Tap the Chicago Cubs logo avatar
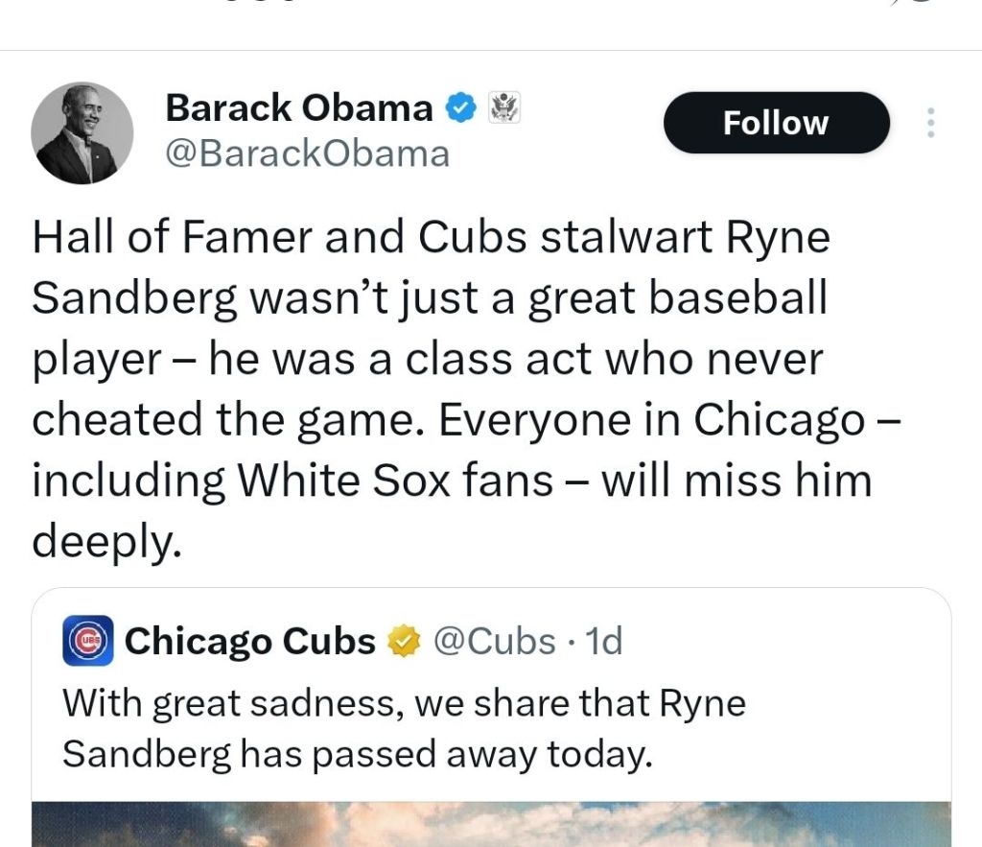982x847 pixels. 88,641
